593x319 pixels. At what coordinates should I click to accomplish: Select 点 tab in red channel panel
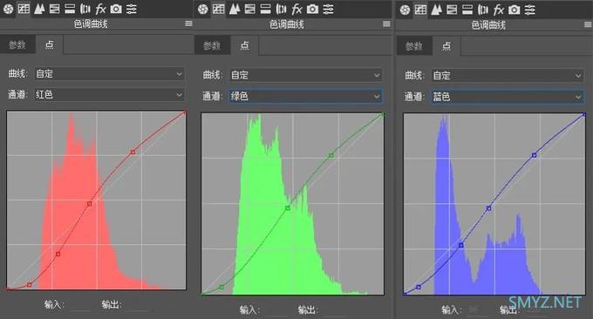point(50,44)
